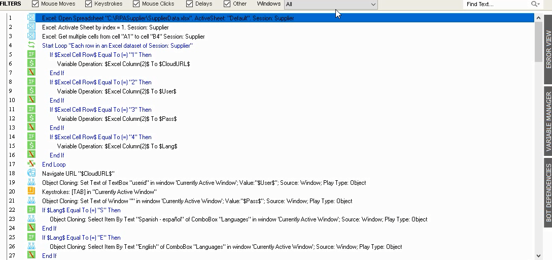This screenshot has height=260, width=552.
Task: Select the Set Text with $Pass$ value line
Action: 197,201
